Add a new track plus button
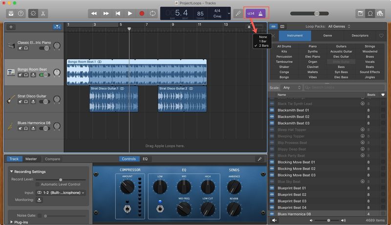The width and height of the screenshot is (391, 225). click(11, 27)
